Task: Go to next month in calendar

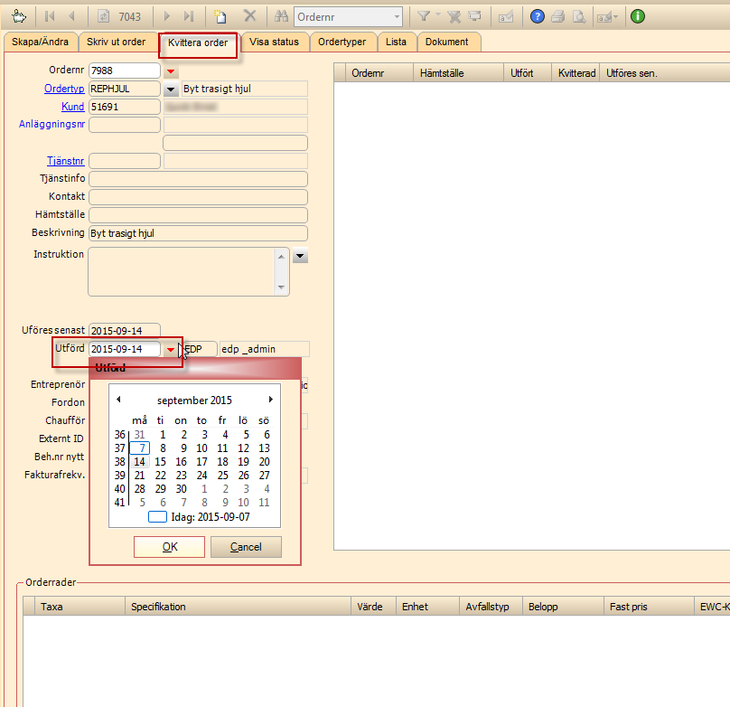Action: point(270,400)
